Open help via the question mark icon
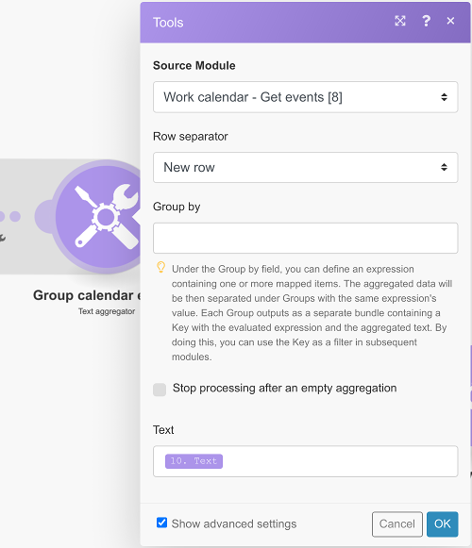The image size is (472, 548). 426,21
